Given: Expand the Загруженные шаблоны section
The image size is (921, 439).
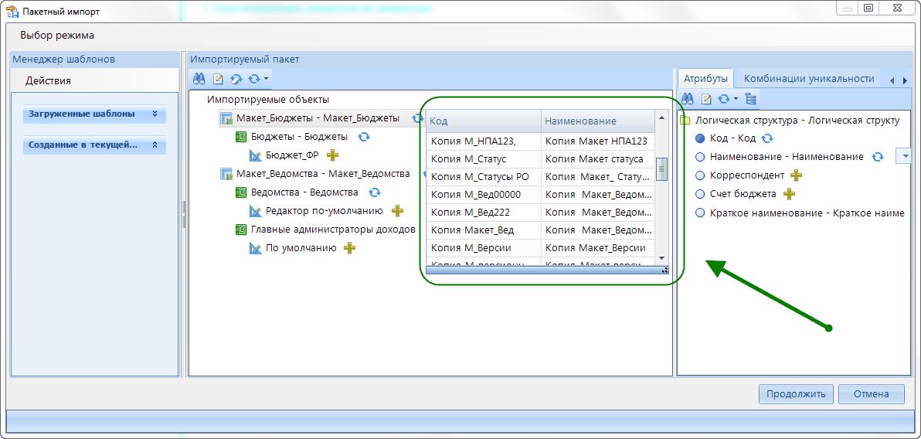Looking at the screenshot, I should [155, 114].
